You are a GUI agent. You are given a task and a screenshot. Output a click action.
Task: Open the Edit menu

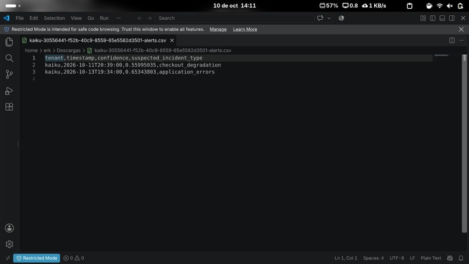[x=34, y=18]
